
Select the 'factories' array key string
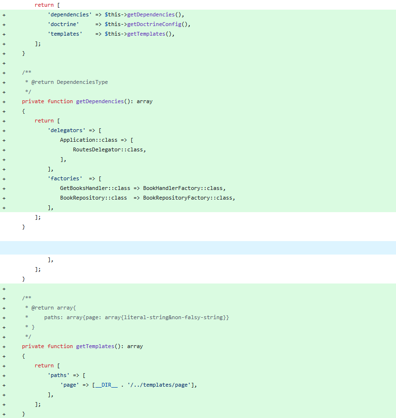pos(65,178)
